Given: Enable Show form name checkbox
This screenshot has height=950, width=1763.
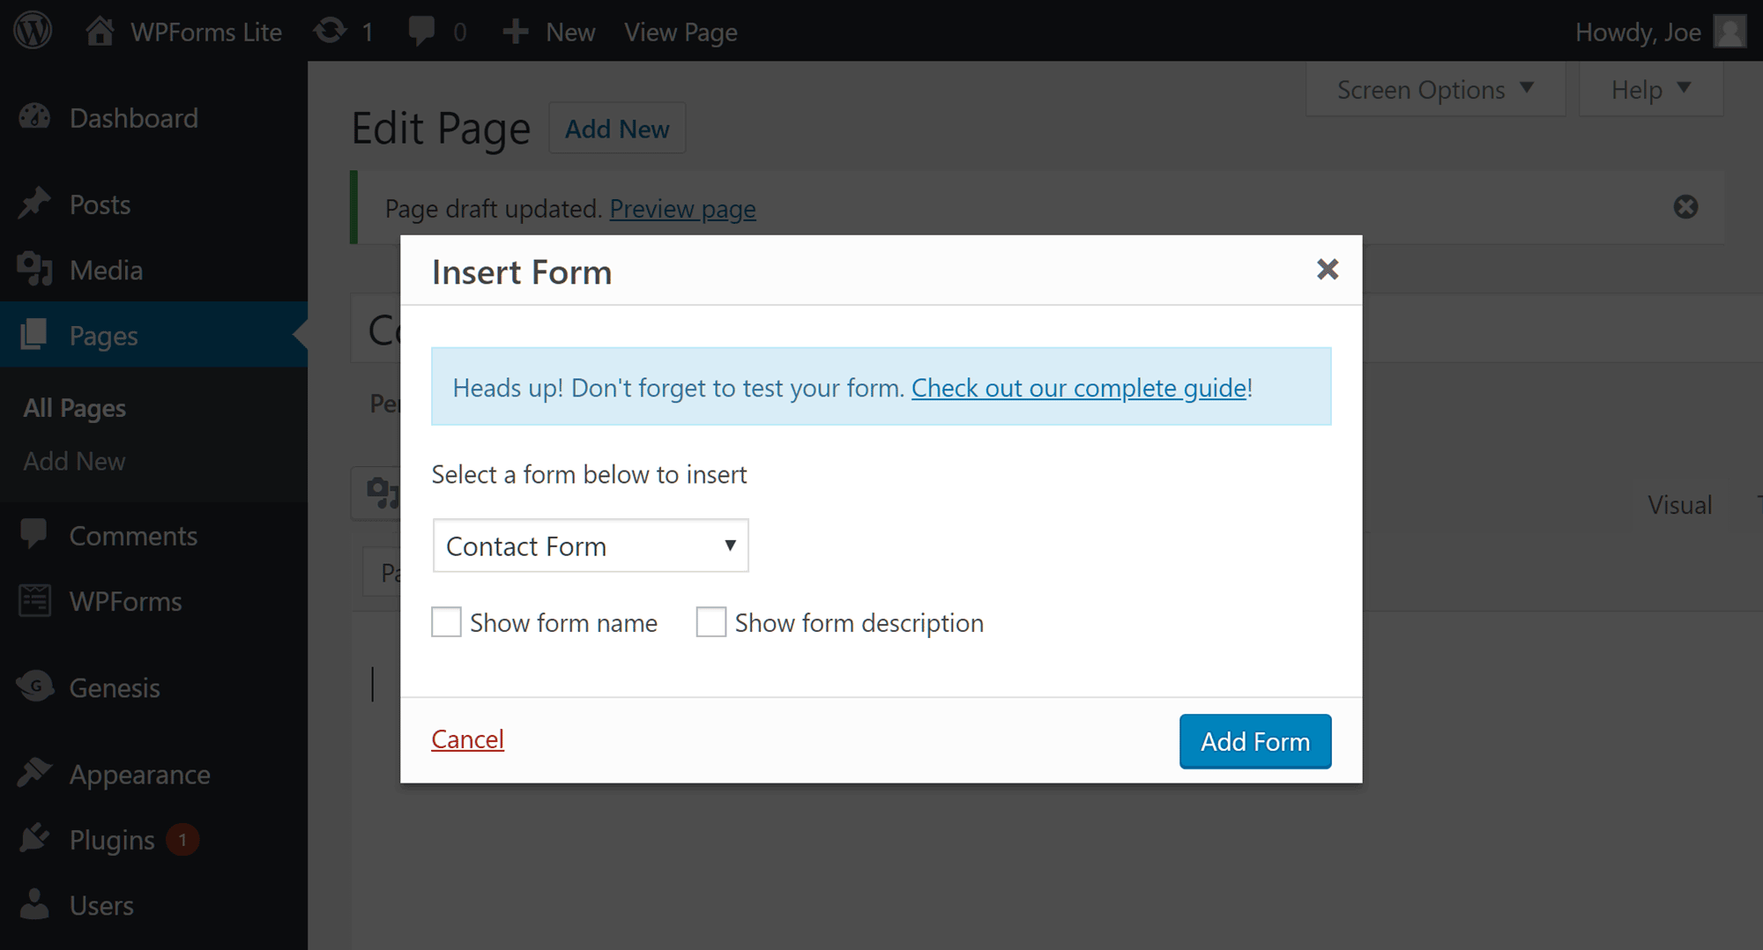Looking at the screenshot, I should pos(446,622).
